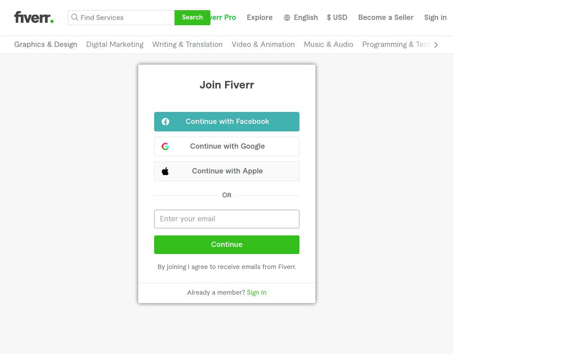Click the green Continue button

click(227, 245)
